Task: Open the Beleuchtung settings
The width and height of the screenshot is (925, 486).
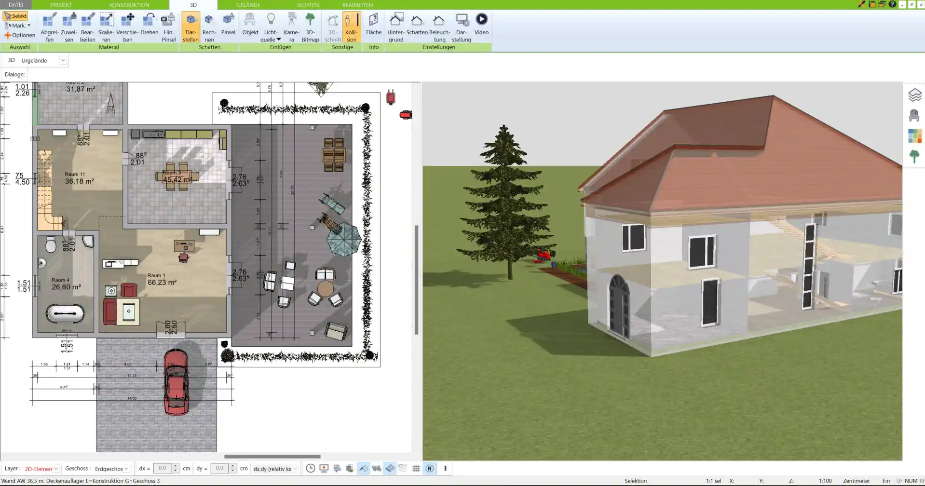Action: tap(439, 27)
